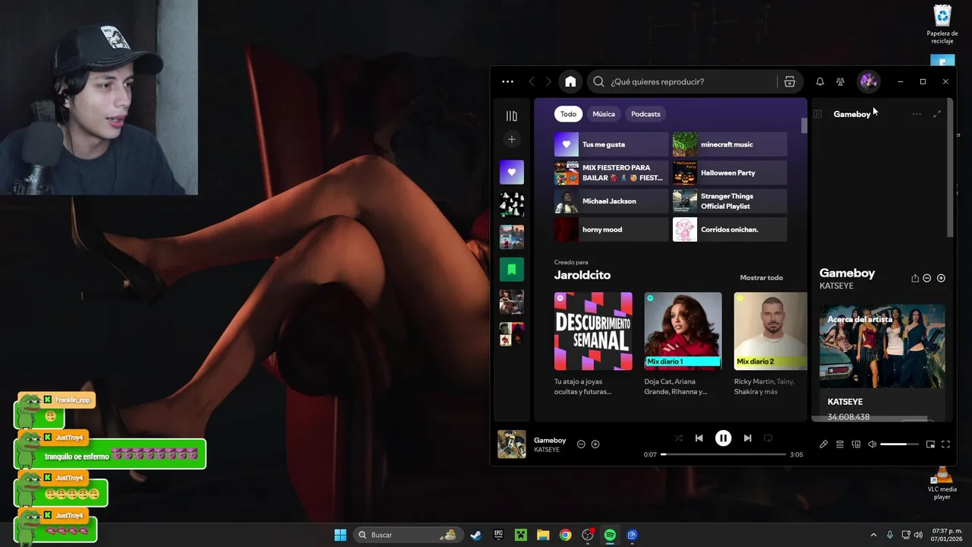
Task: Select the 'Todo' filter chip
Action: 569,114
